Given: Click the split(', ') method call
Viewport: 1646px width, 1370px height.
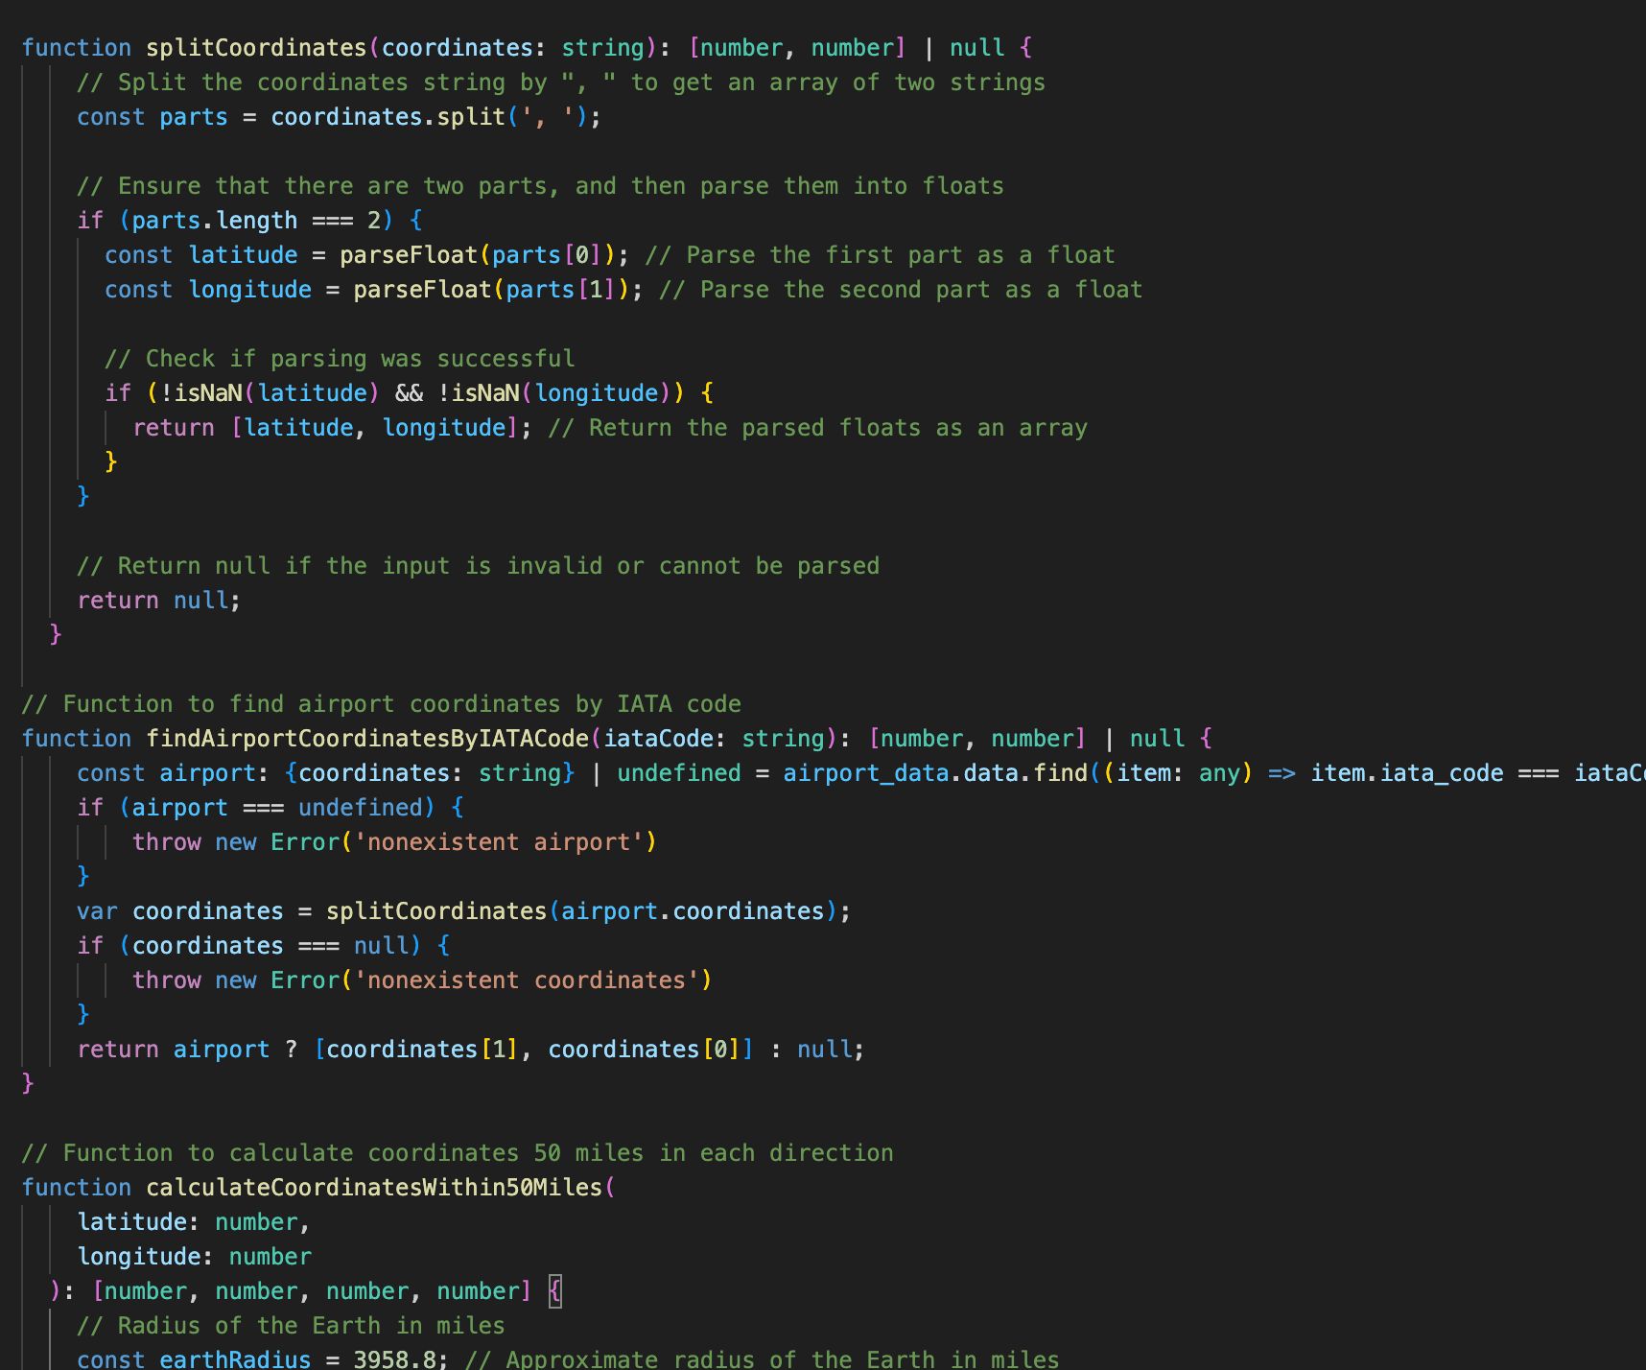Looking at the screenshot, I should point(512,117).
